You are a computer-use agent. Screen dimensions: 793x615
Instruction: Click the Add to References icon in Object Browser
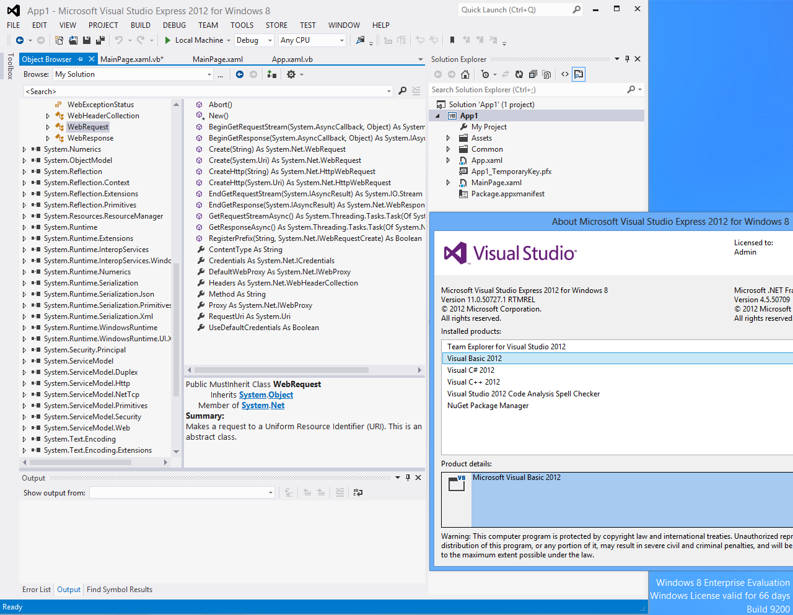[x=271, y=74]
